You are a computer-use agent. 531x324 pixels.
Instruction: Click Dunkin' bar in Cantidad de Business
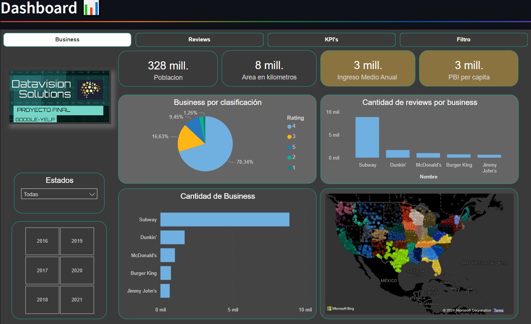(x=172, y=237)
